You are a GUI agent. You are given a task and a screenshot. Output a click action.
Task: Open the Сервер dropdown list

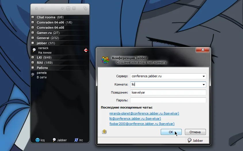pos(204,76)
